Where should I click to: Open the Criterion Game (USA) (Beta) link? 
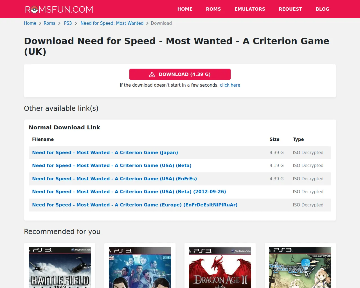coord(112,166)
